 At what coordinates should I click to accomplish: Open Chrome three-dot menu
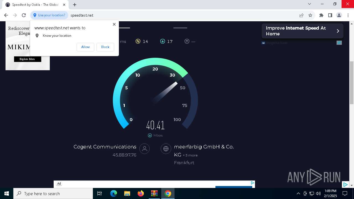coord(348,15)
